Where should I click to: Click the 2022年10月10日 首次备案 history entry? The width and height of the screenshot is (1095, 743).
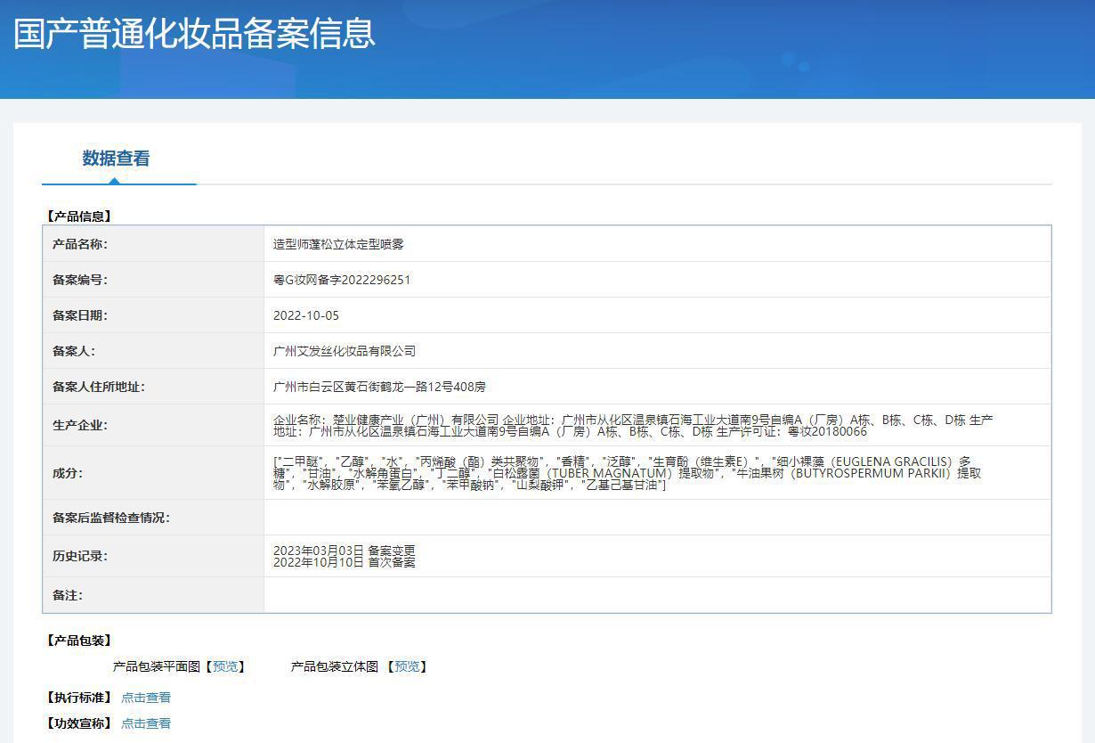click(344, 562)
